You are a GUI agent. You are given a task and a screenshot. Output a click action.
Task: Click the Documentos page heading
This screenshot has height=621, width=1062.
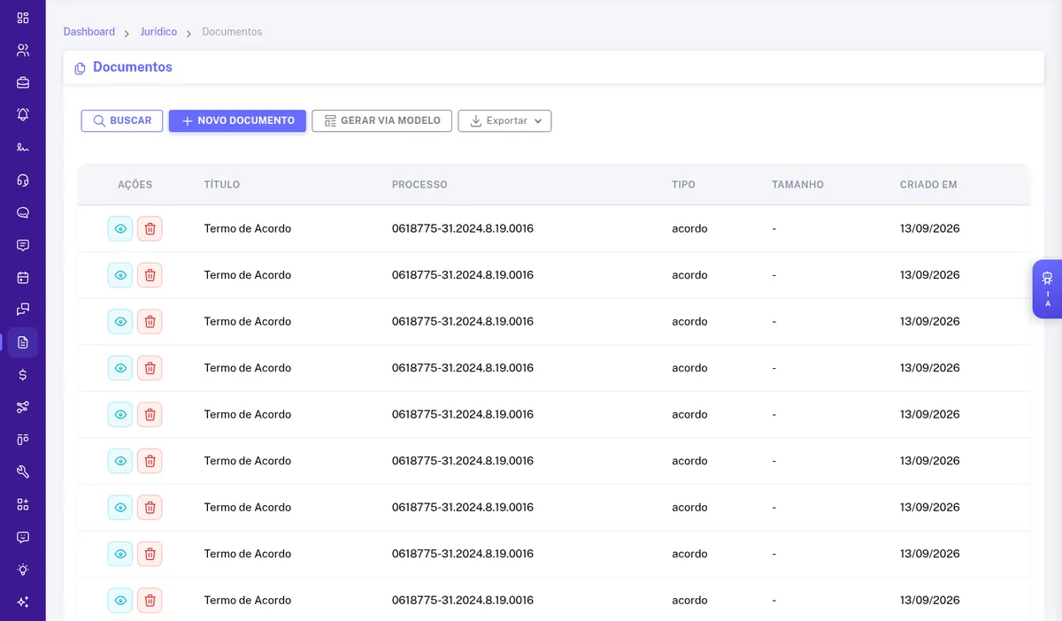click(133, 67)
